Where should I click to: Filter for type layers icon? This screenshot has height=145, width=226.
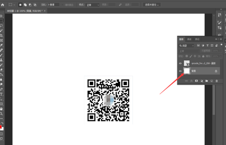point(207,46)
